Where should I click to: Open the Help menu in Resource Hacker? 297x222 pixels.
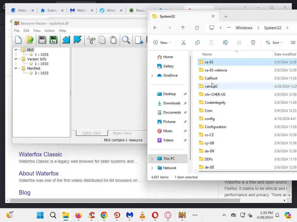coord(62,31)
